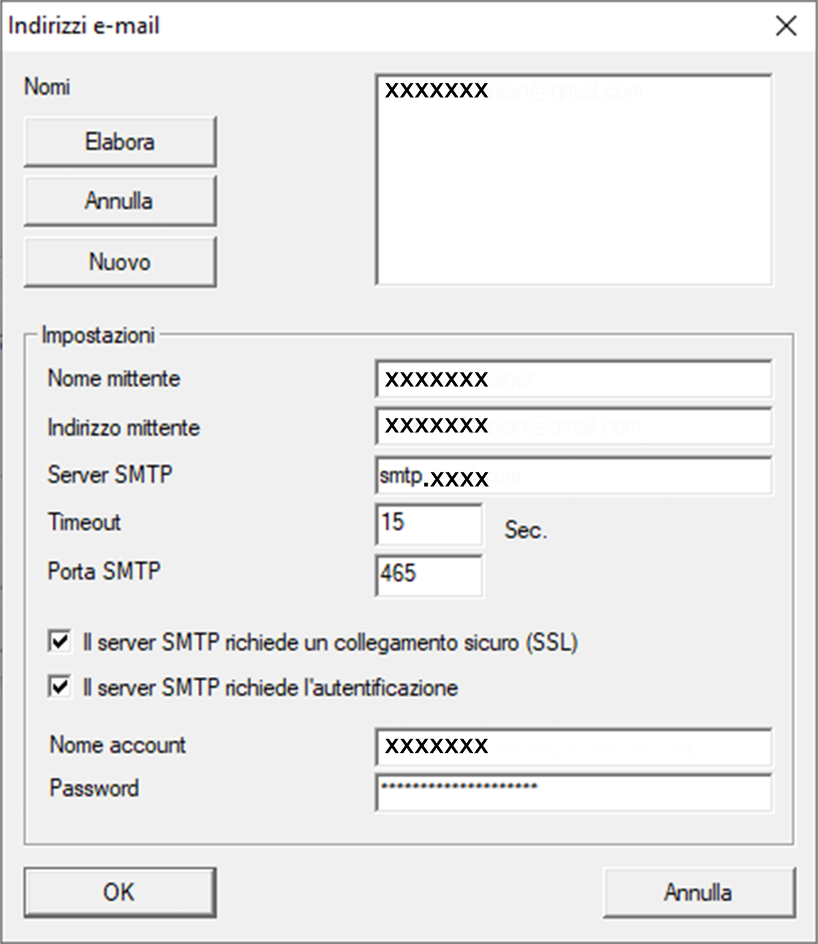Click the Nome account field
This screenshot has width=818, height=944.
coord(573,746)
